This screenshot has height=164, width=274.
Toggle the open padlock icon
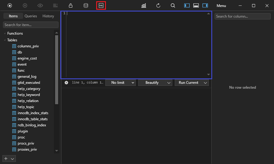[x=71, y=5]
